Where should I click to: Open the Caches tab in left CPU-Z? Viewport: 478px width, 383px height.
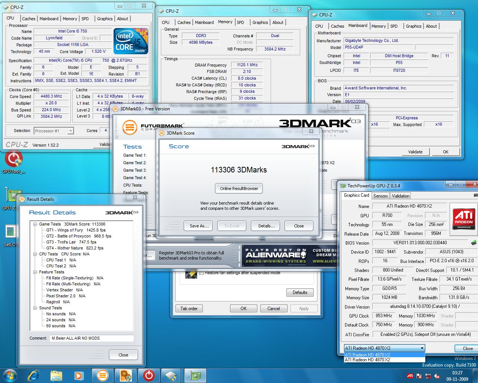28,19
